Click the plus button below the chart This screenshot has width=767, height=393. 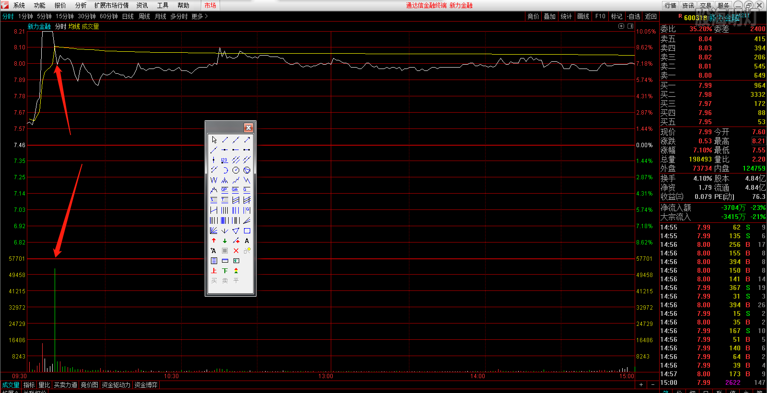point(641,385)
